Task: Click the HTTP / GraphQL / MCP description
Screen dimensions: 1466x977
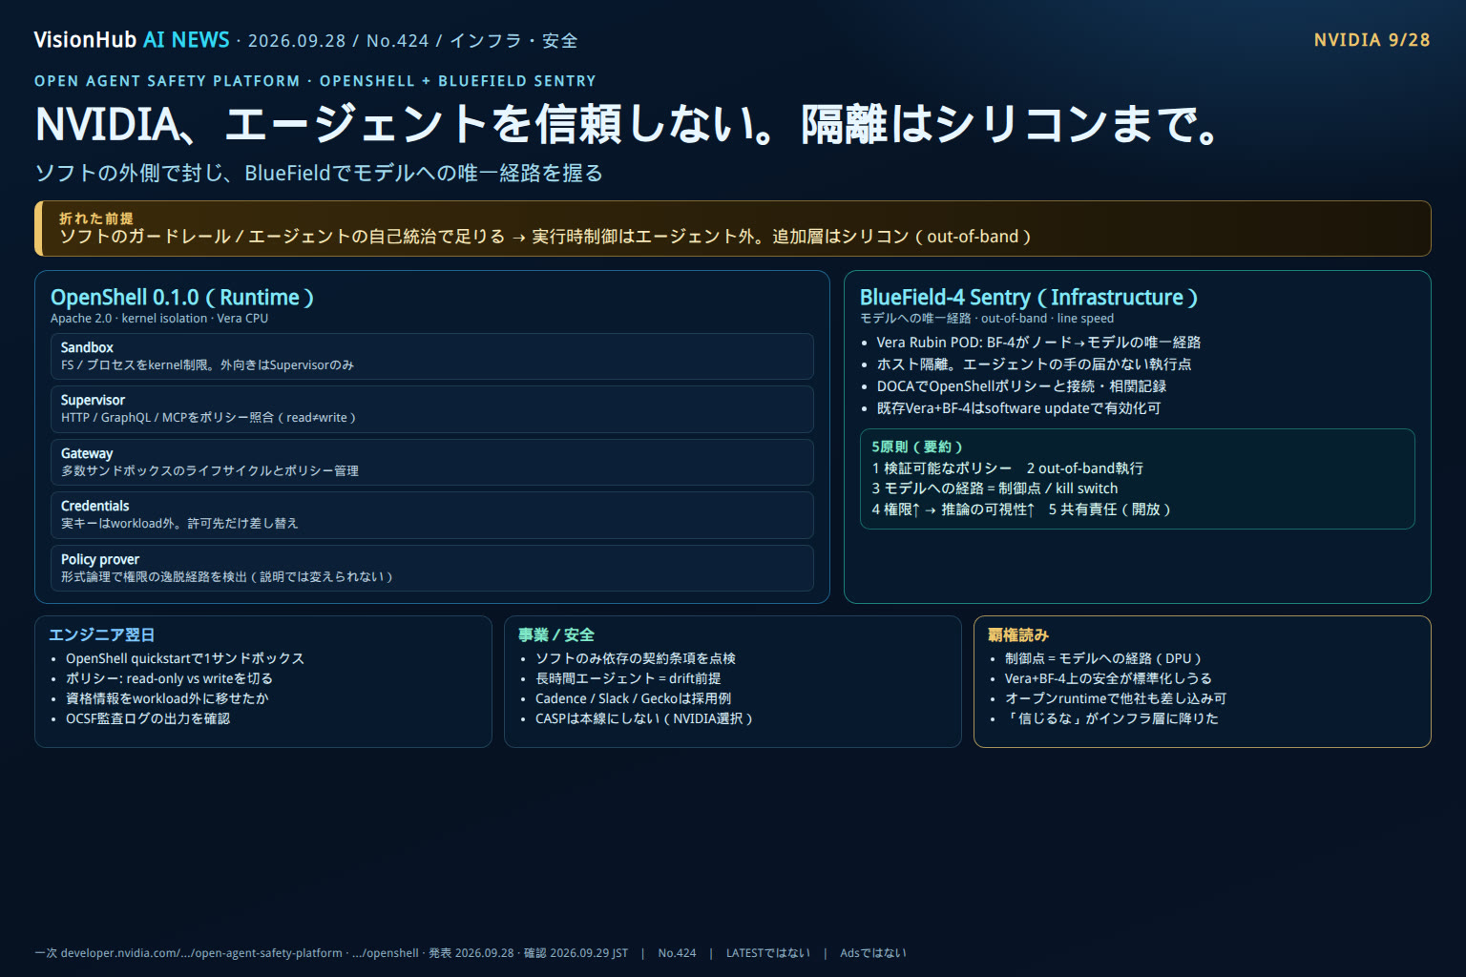Action: tap(208, 418)
